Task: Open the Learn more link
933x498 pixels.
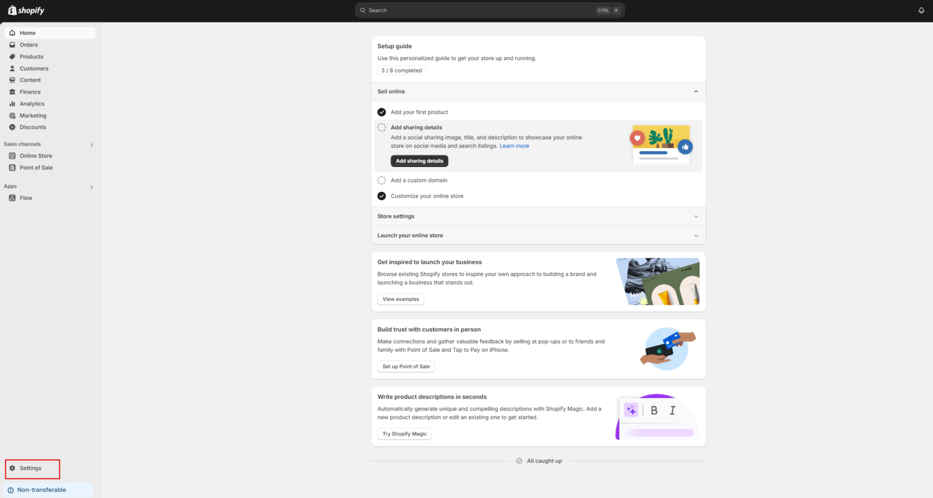Action: click(514, 146)
